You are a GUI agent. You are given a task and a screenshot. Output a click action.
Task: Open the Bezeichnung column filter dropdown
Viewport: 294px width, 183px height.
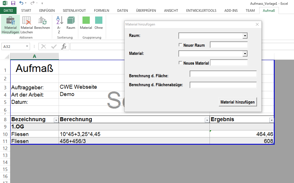click(56, 120)
